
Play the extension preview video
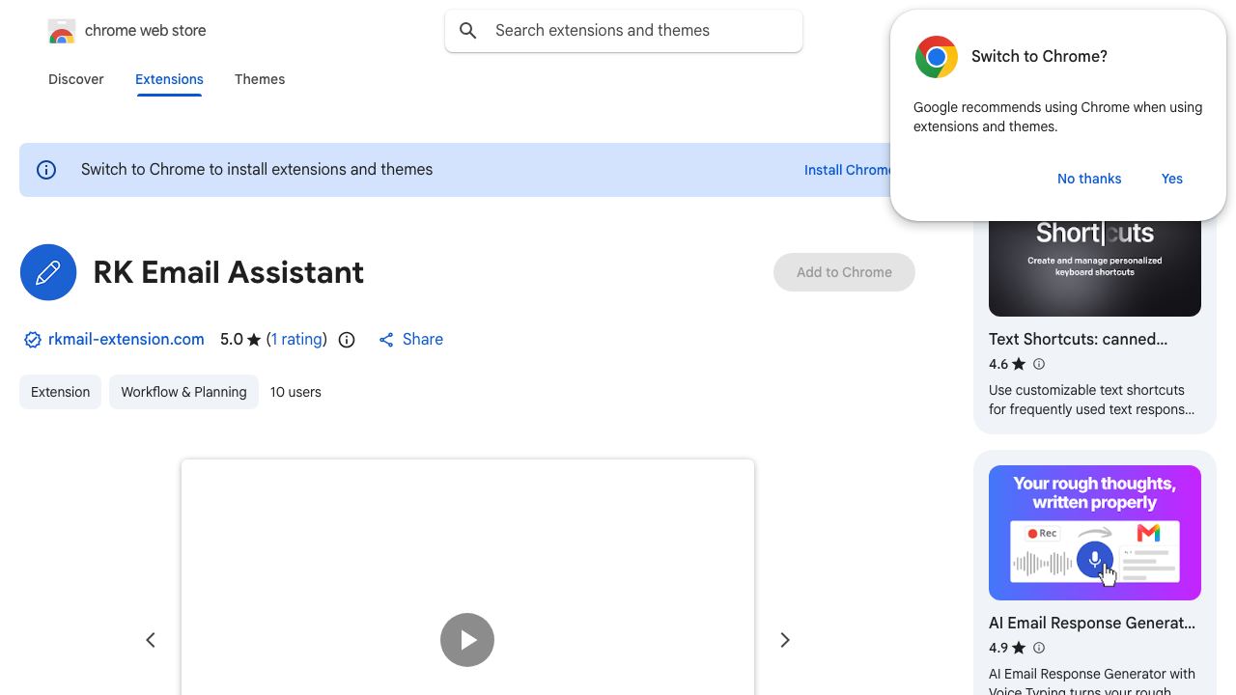pyautogui.click(x=467, y=640)
